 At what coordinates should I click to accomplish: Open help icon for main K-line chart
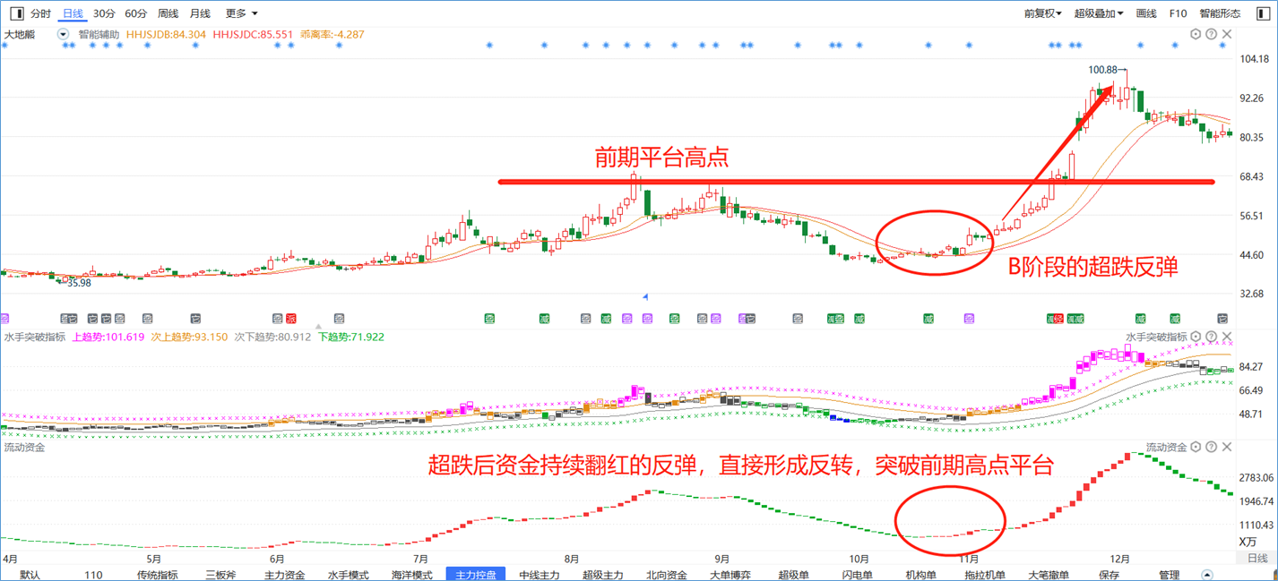point(1212,34)
